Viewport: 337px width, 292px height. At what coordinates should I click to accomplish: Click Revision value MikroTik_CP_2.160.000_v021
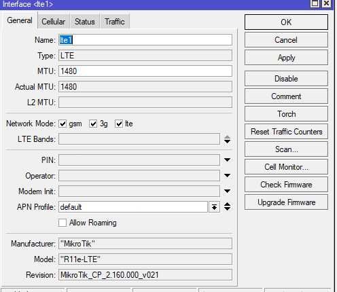145,275
